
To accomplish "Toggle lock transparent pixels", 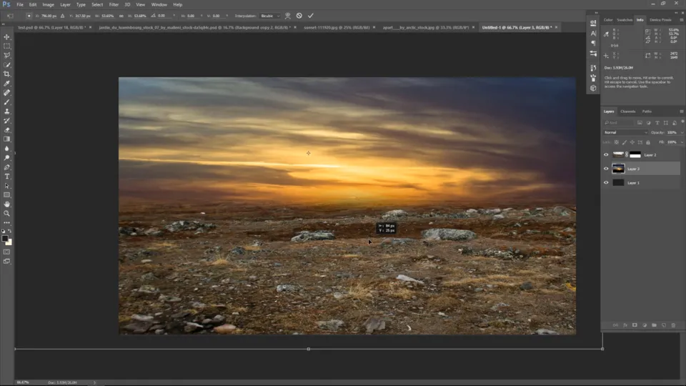I will coord(617,142).
